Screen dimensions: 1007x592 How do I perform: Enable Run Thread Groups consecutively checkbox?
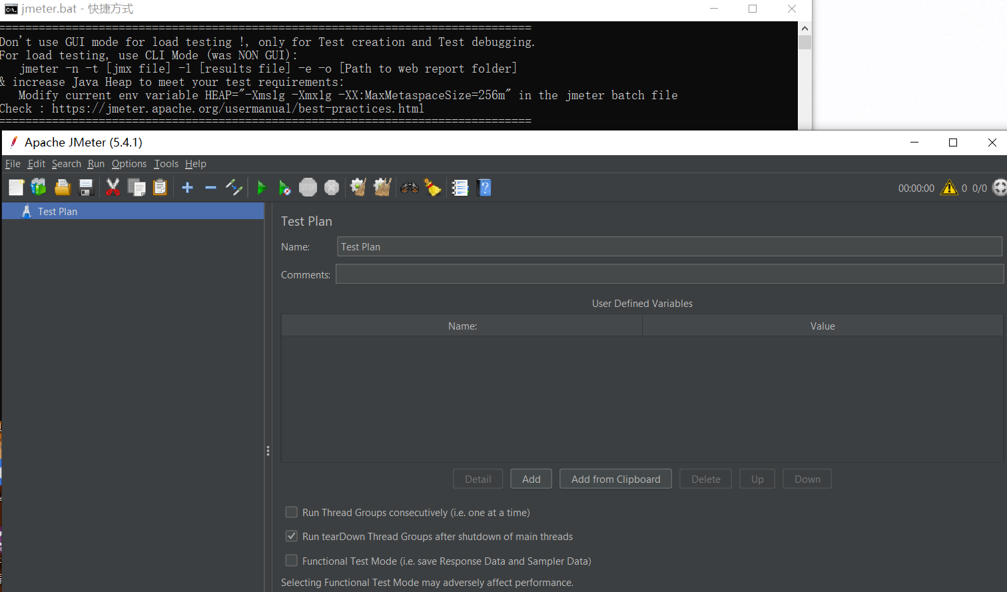click(x=291, y=512)
